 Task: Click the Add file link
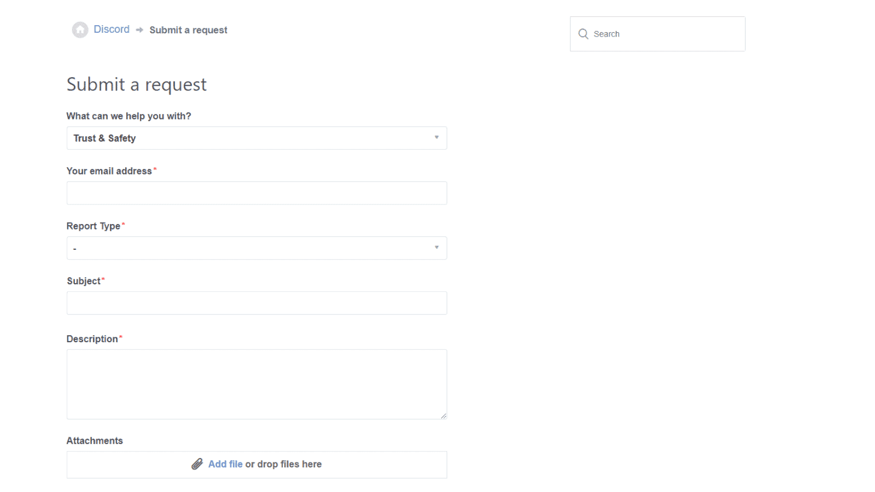225,464
